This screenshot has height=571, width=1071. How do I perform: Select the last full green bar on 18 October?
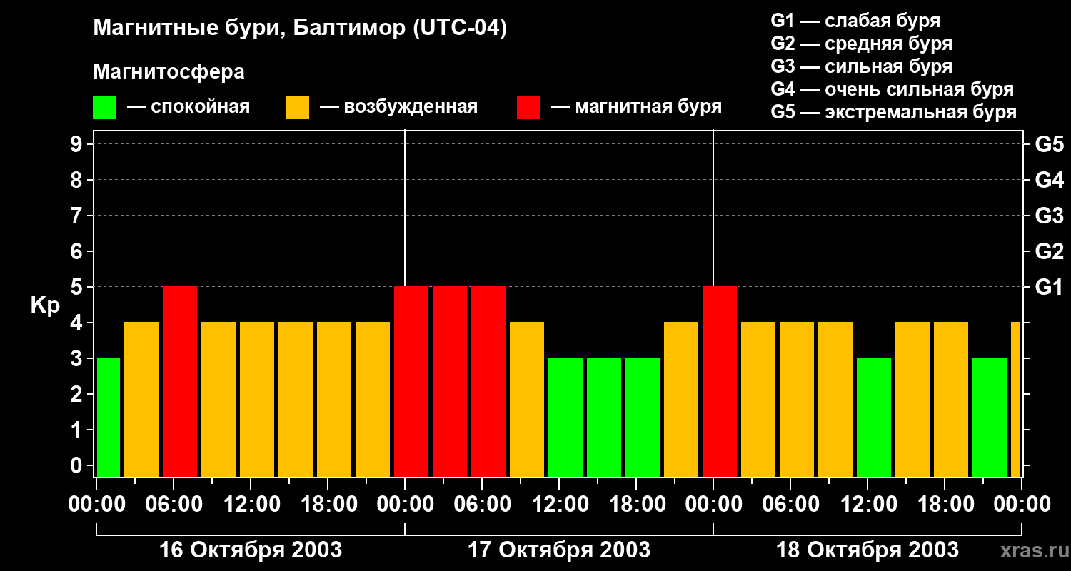pyautogui.click(x=990, y=418)
